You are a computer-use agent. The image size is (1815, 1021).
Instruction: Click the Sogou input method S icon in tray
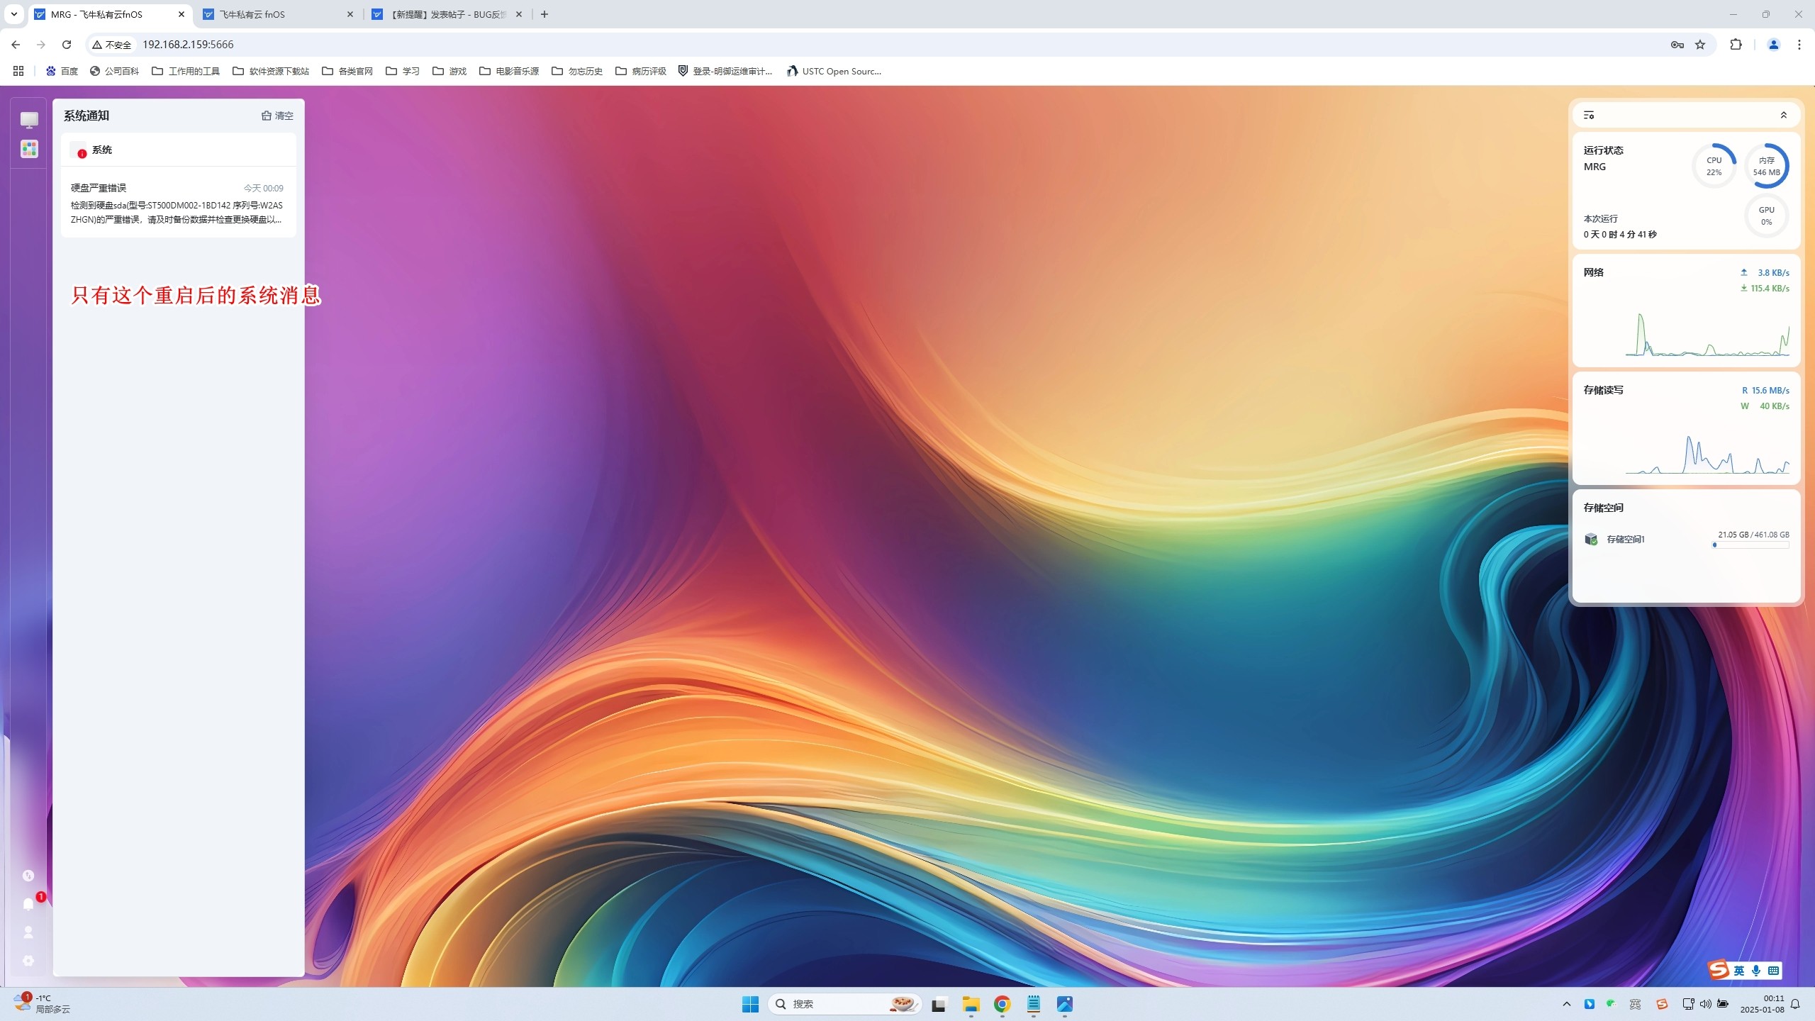point(1662,1004)
